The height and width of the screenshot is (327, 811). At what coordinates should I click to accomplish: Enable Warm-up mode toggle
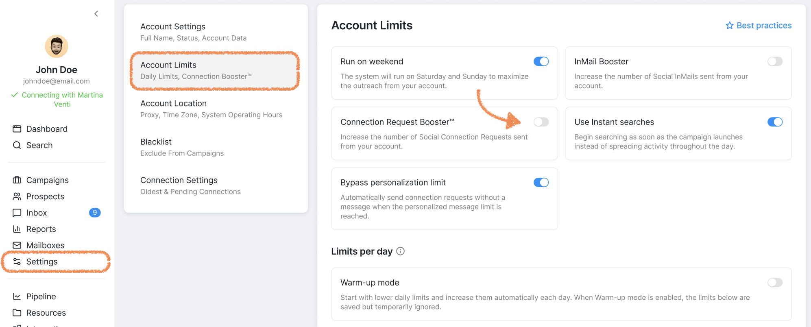click(775, 283)
